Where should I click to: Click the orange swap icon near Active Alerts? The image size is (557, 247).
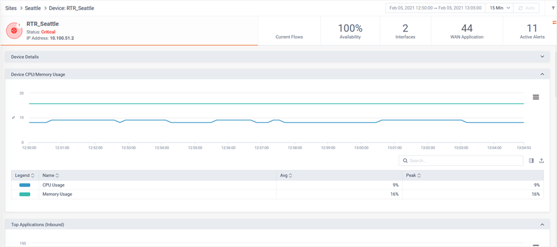click(554, 23)
